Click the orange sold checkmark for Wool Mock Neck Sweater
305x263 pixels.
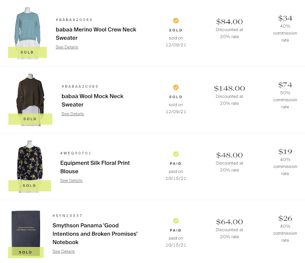(x=176, y=87)
